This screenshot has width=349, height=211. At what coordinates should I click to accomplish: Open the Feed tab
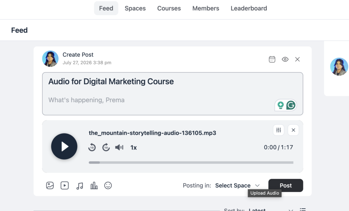coord(106,8)
